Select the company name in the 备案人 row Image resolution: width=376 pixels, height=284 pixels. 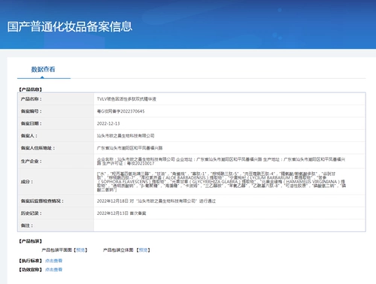pyautogui.click(x=126, y=136)
